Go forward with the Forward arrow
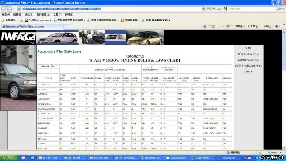The image size is (286, 161). tap(9, 8)
